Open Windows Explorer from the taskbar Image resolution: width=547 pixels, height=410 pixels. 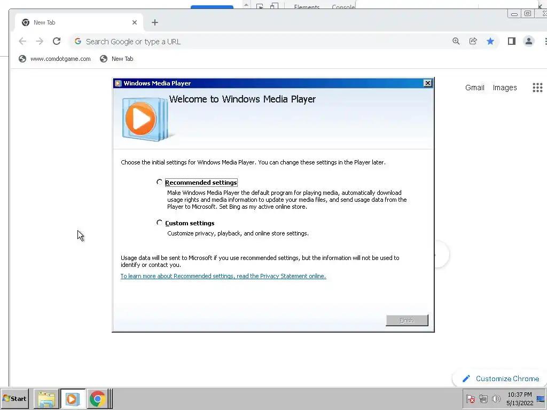[46, 399]
